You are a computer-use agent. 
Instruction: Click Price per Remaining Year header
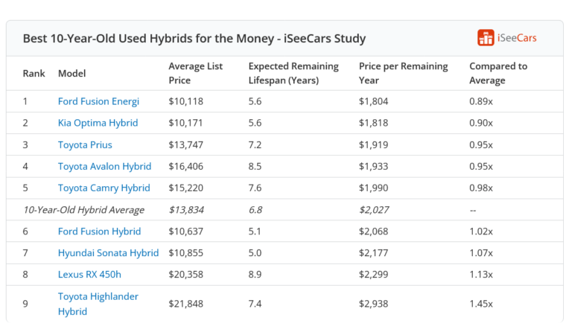(x=403, y=73)
